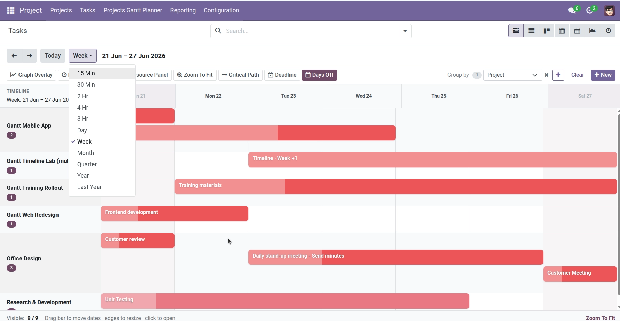The height and width of the screenshot is (321, 620).
Task: Open the apps grid menu icon
Action: pos(11,10)
